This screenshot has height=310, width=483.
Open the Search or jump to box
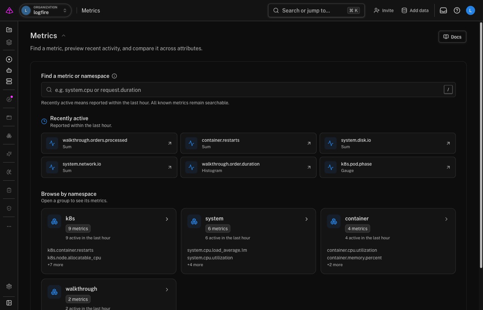[316, 11]
